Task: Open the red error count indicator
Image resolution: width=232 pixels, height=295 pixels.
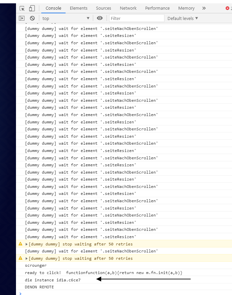Action: click(x=228, y=8)
